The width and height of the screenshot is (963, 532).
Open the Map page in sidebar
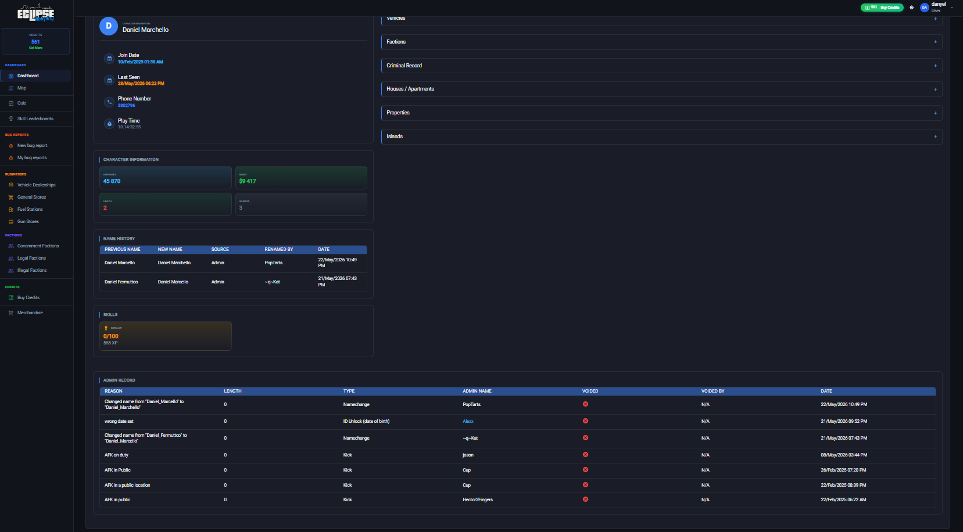click(22, 88)
